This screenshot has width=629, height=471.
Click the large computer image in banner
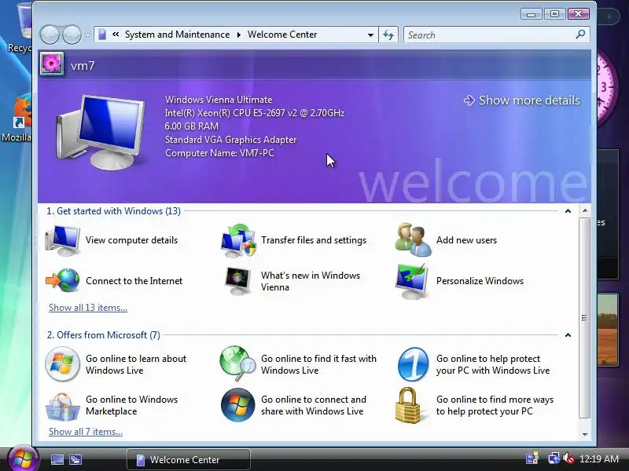point(101,132)
